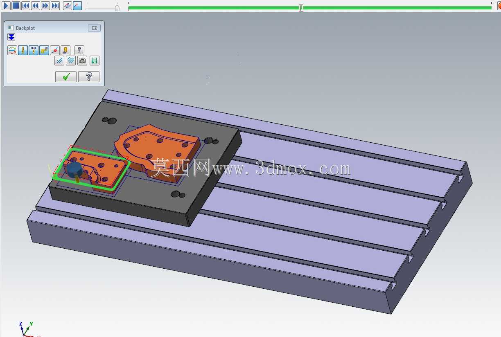Switch to Run mode
The image size is (501, 337).
77,6
